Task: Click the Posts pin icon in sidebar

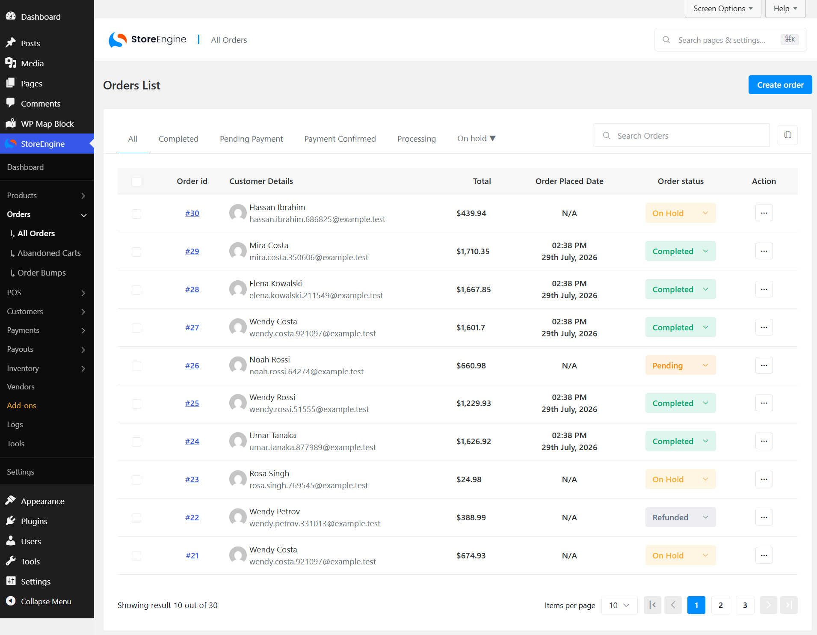Action: pyautogui.click(x=11, y=43)
